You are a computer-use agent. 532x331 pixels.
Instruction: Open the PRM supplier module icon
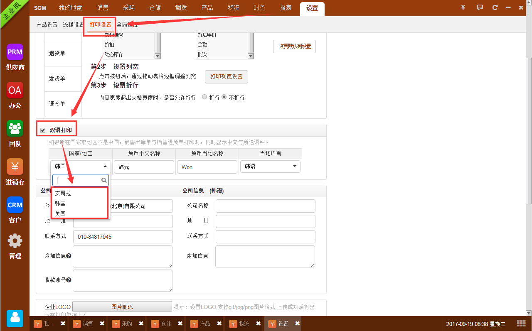15,52
